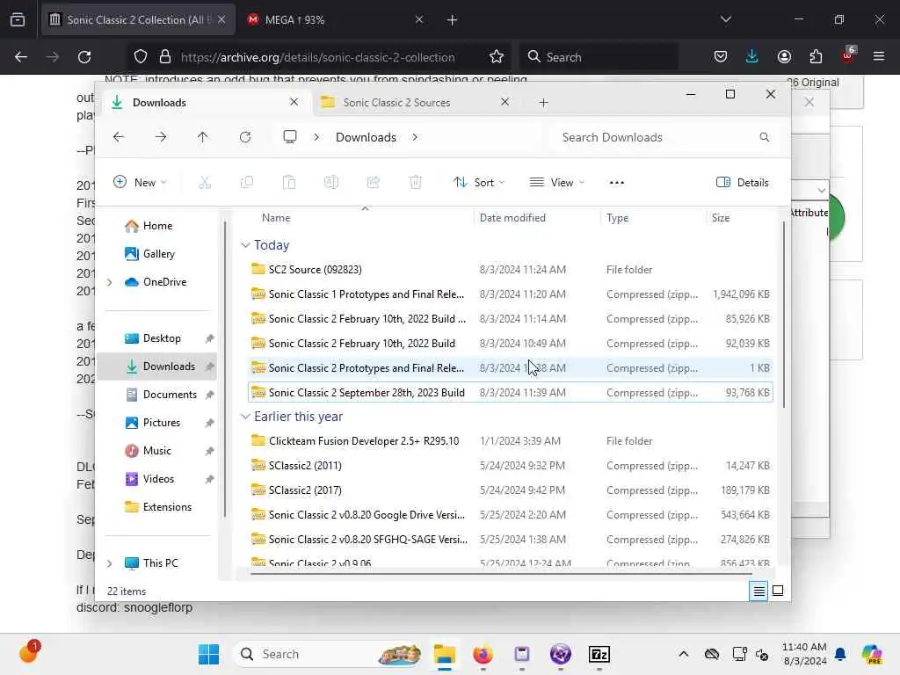This screenshot has height=675, width=900.
Task: Open 7-Zip from the taskbar
Action: pyautogui.click(x=599, y=654)
